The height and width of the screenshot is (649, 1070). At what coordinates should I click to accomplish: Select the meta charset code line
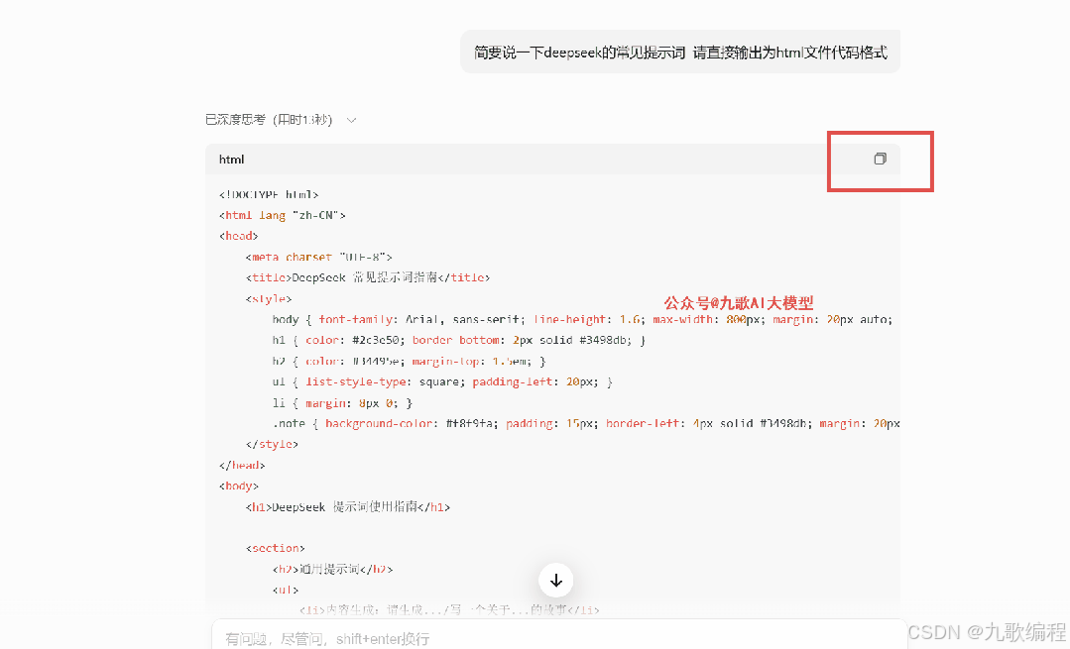coord(318,257)
